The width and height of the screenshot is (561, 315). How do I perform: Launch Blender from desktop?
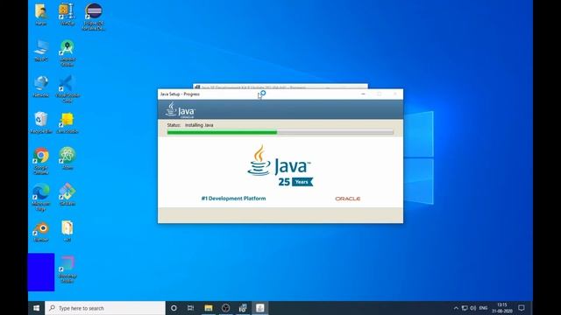point(41,231)
